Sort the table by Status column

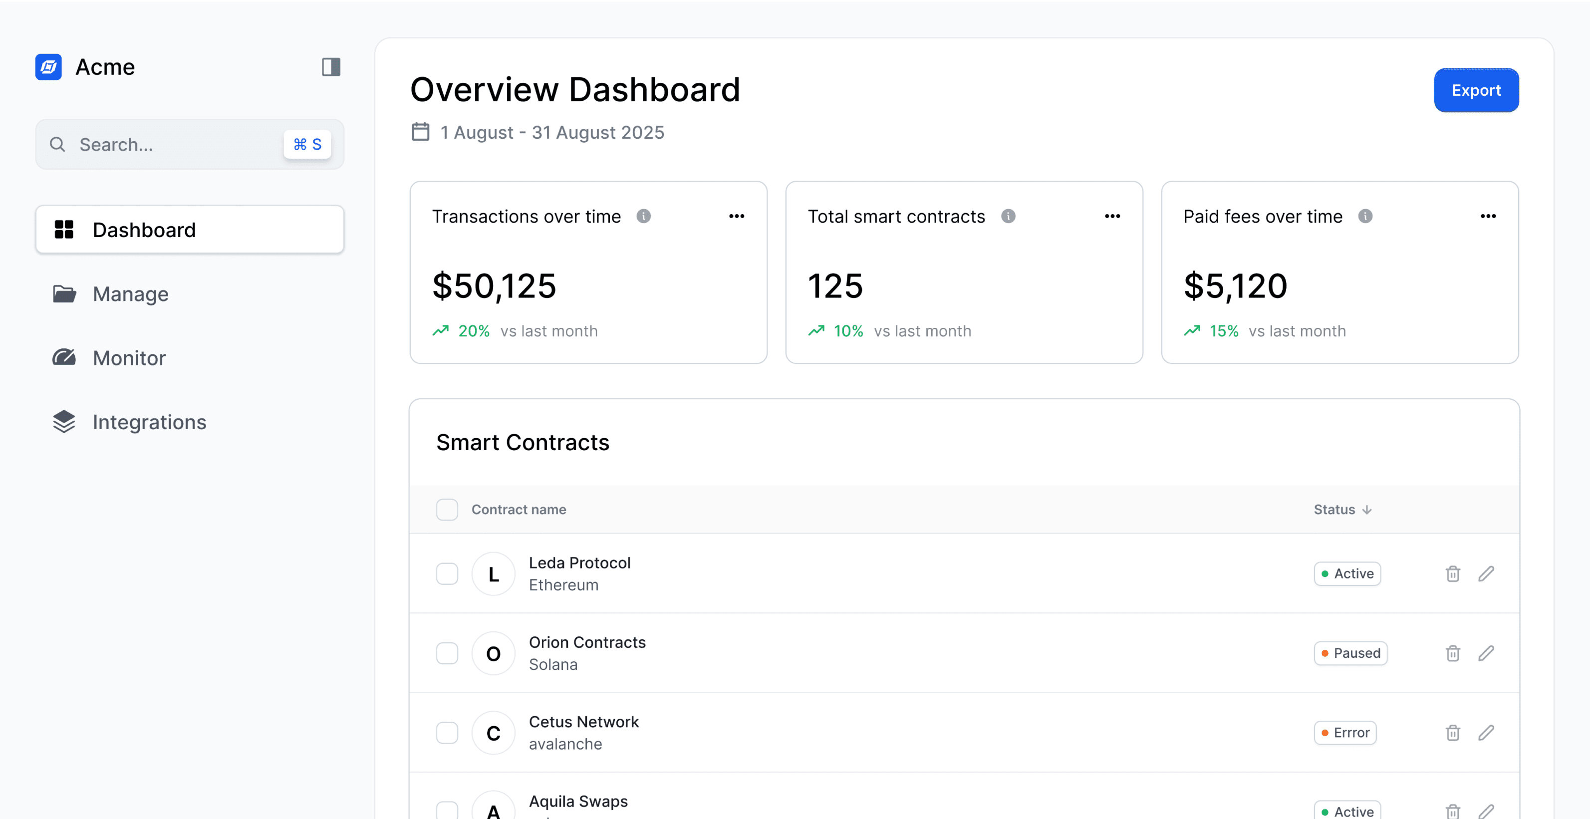tap(1342, 509)
